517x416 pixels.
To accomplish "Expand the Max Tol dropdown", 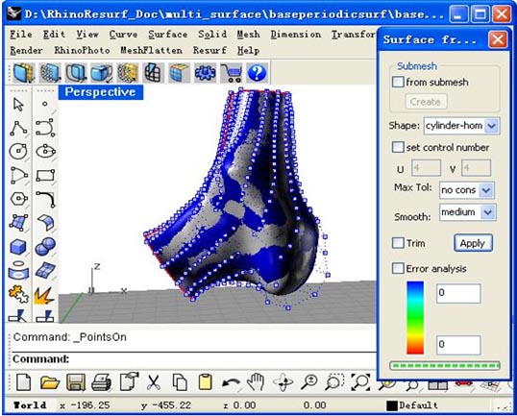I will (x=485, y=190).
